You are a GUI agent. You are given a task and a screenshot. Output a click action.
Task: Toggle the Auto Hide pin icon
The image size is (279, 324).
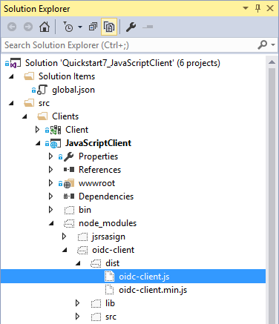[x=257, y=8]
